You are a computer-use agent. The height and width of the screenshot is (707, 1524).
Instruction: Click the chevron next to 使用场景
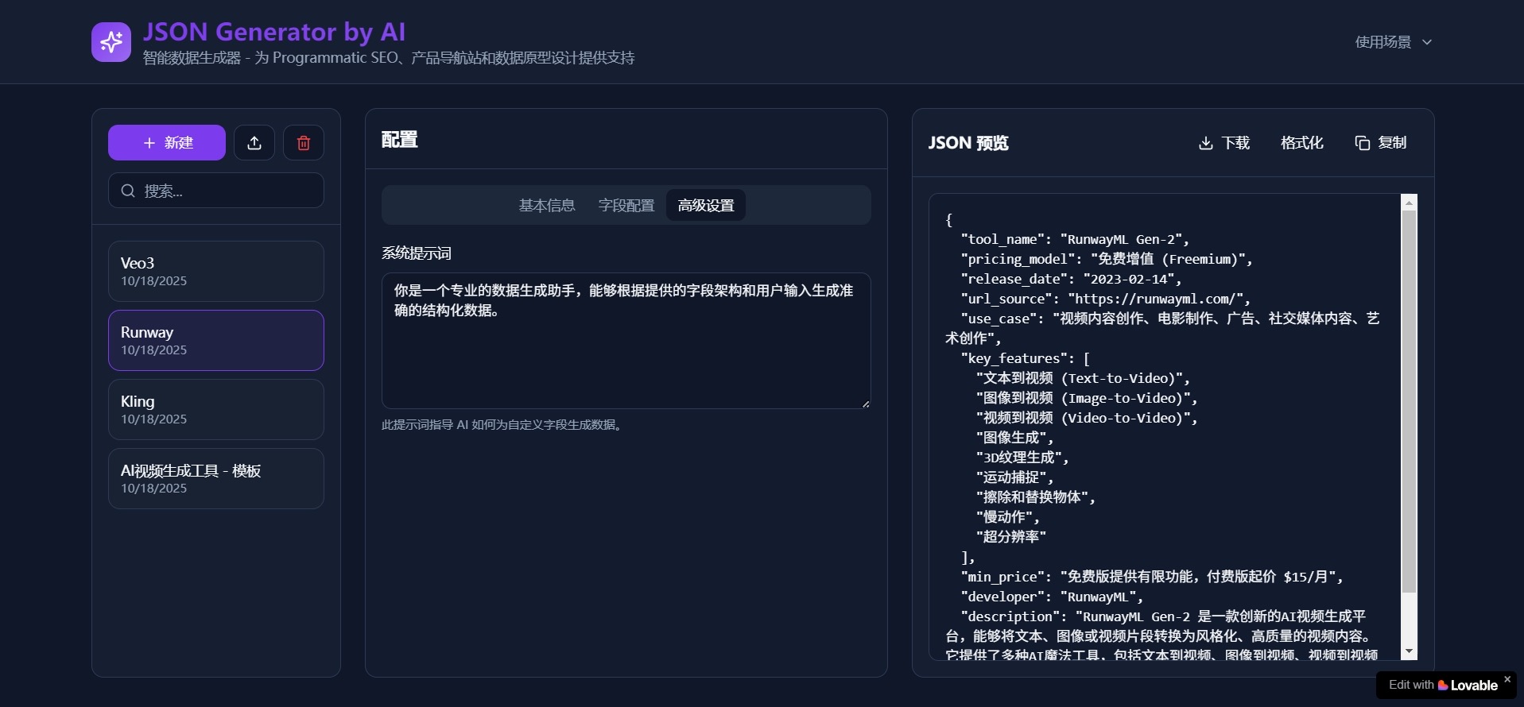1427,42
